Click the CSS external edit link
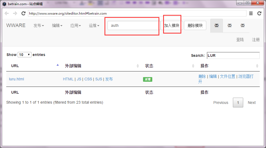 pos(88,79)
